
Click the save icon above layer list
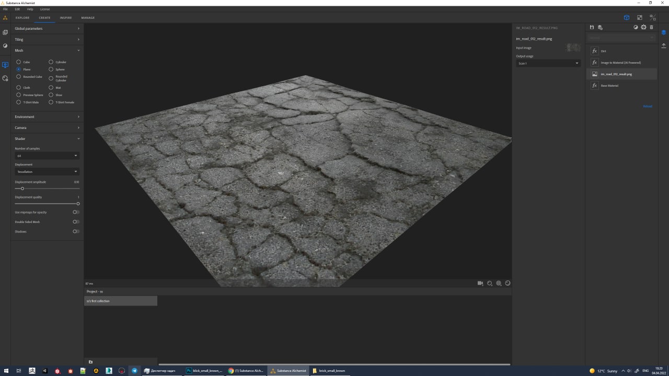592,27
